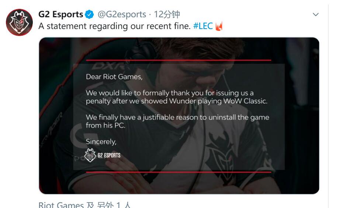This screenshot has height=208, width=339.
Task: Click the 'We would like to formally thank' line
Action: (x=169, y=93)
